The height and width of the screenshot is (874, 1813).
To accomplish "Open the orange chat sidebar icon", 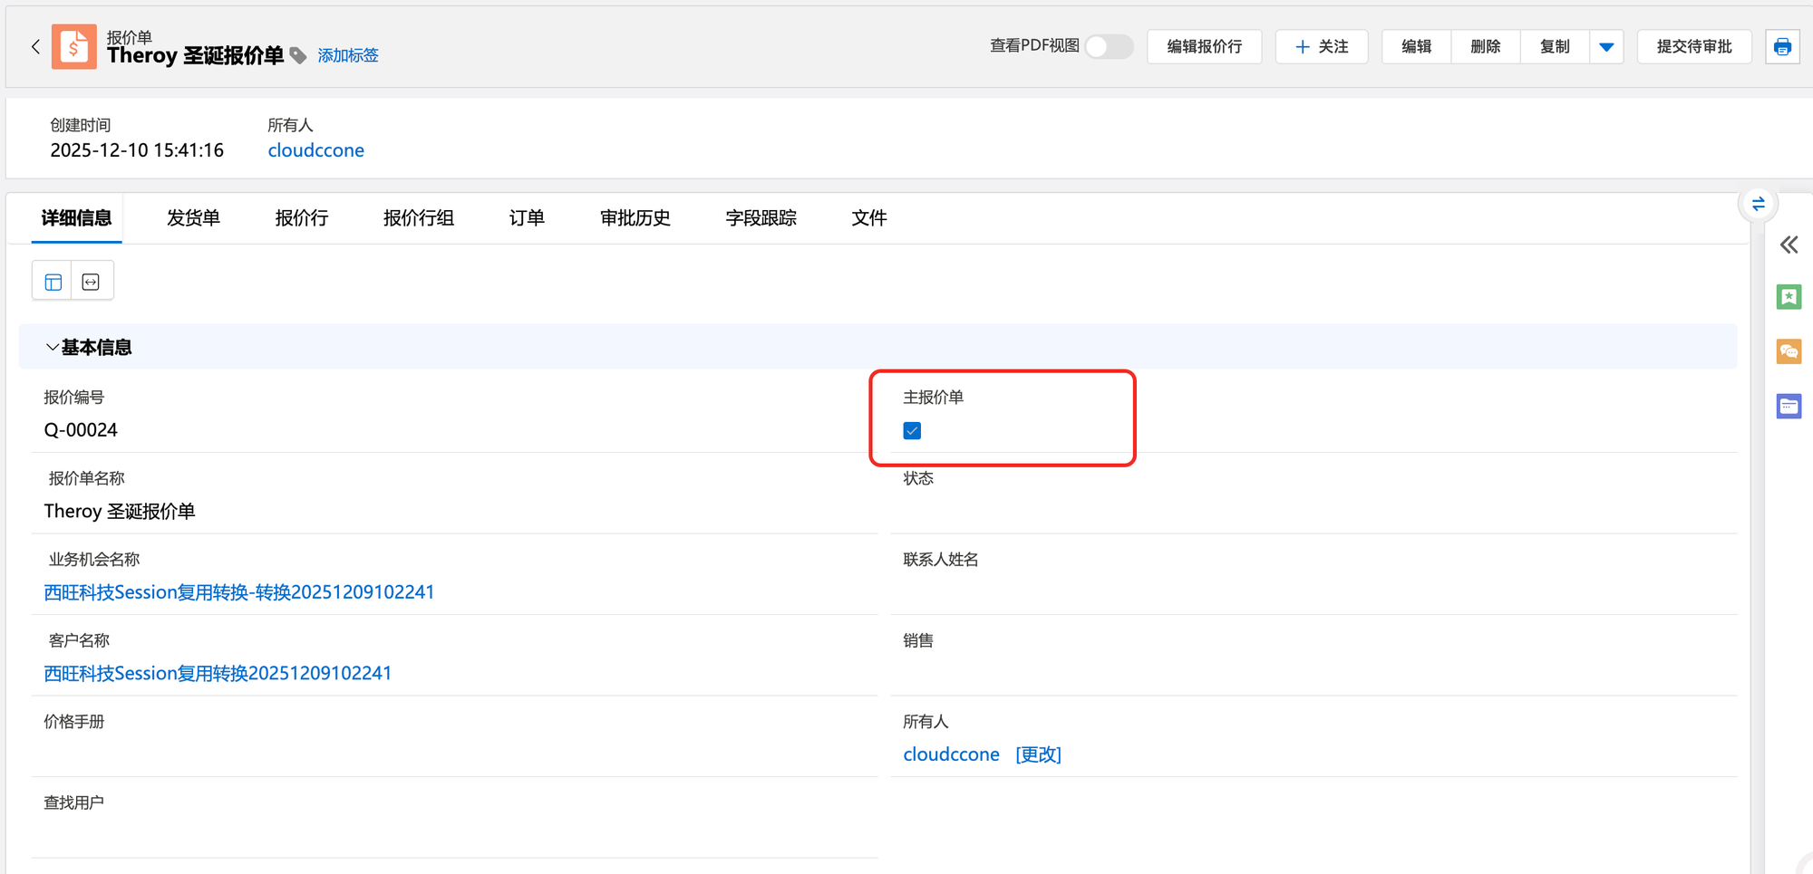I will [x=1788, y=351].
